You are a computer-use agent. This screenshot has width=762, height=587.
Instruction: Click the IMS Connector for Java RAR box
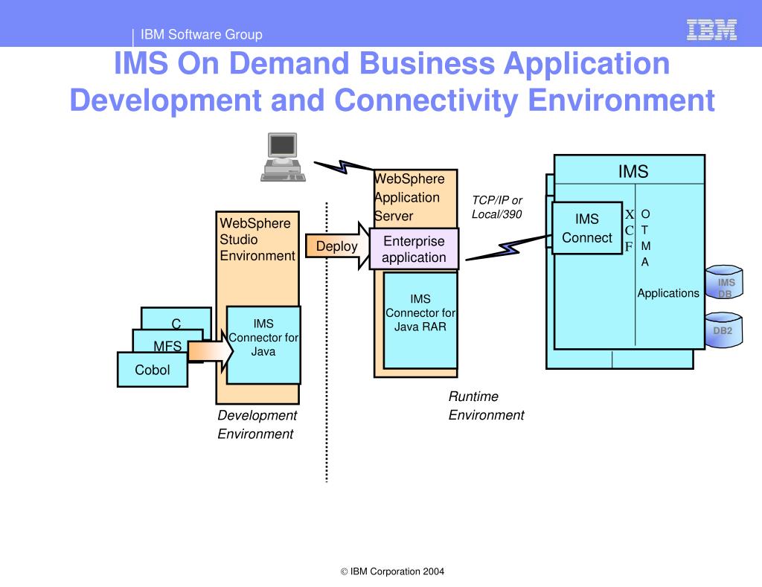point(420,320)
